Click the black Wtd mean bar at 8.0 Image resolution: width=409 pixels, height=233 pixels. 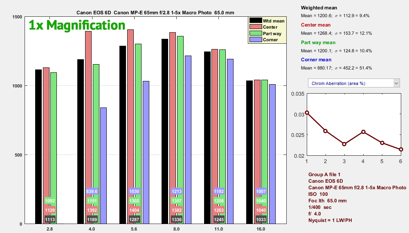(x=165, y=131)
